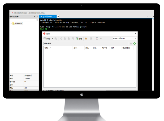Click the green refresh icon in sessions dialog
Viewport: 164px width, 121px height.
[x=135, y=43]
